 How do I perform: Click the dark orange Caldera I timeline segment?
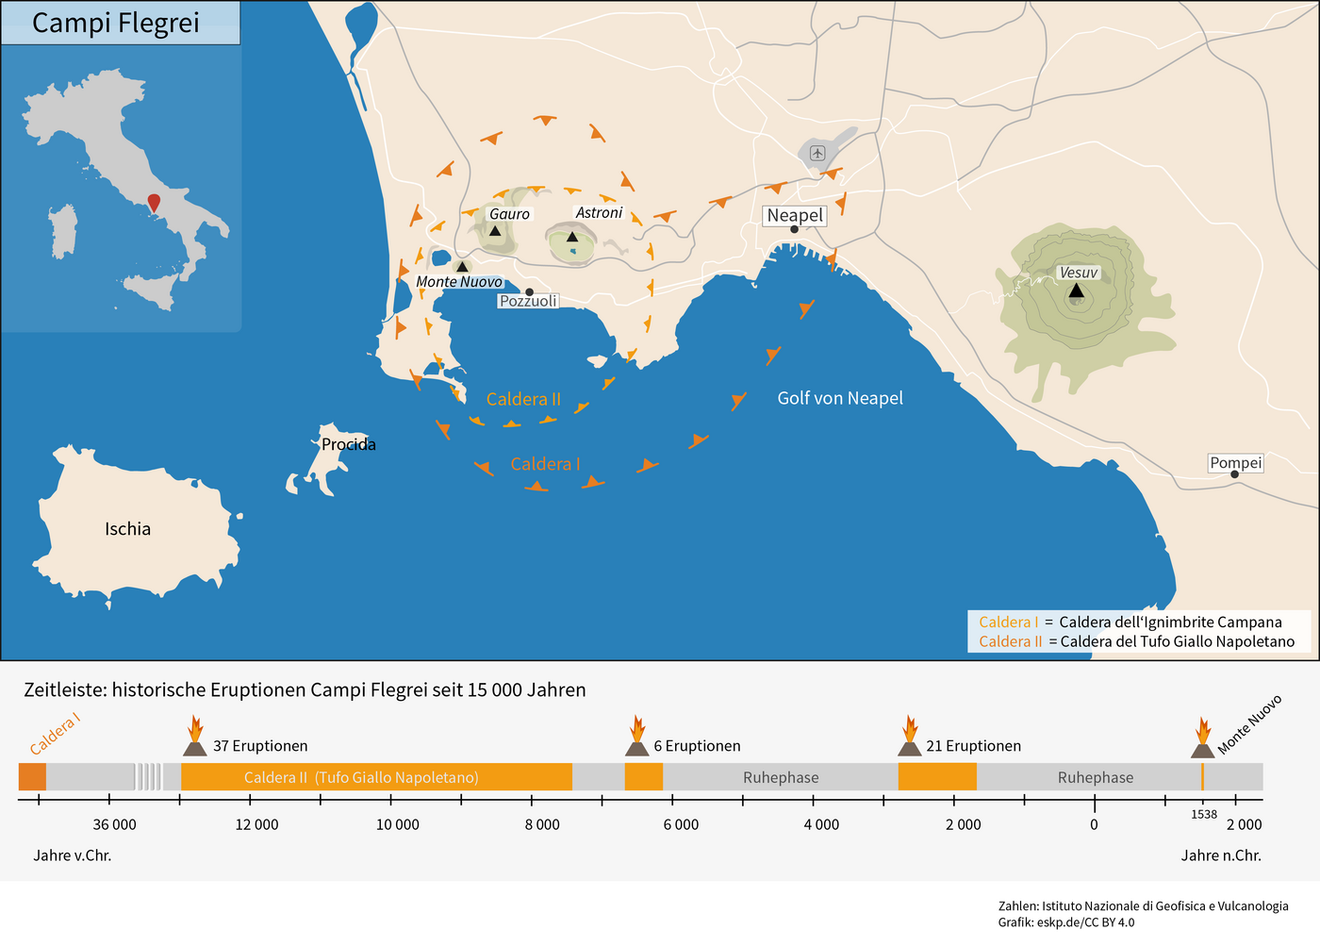tap(32, 777)
